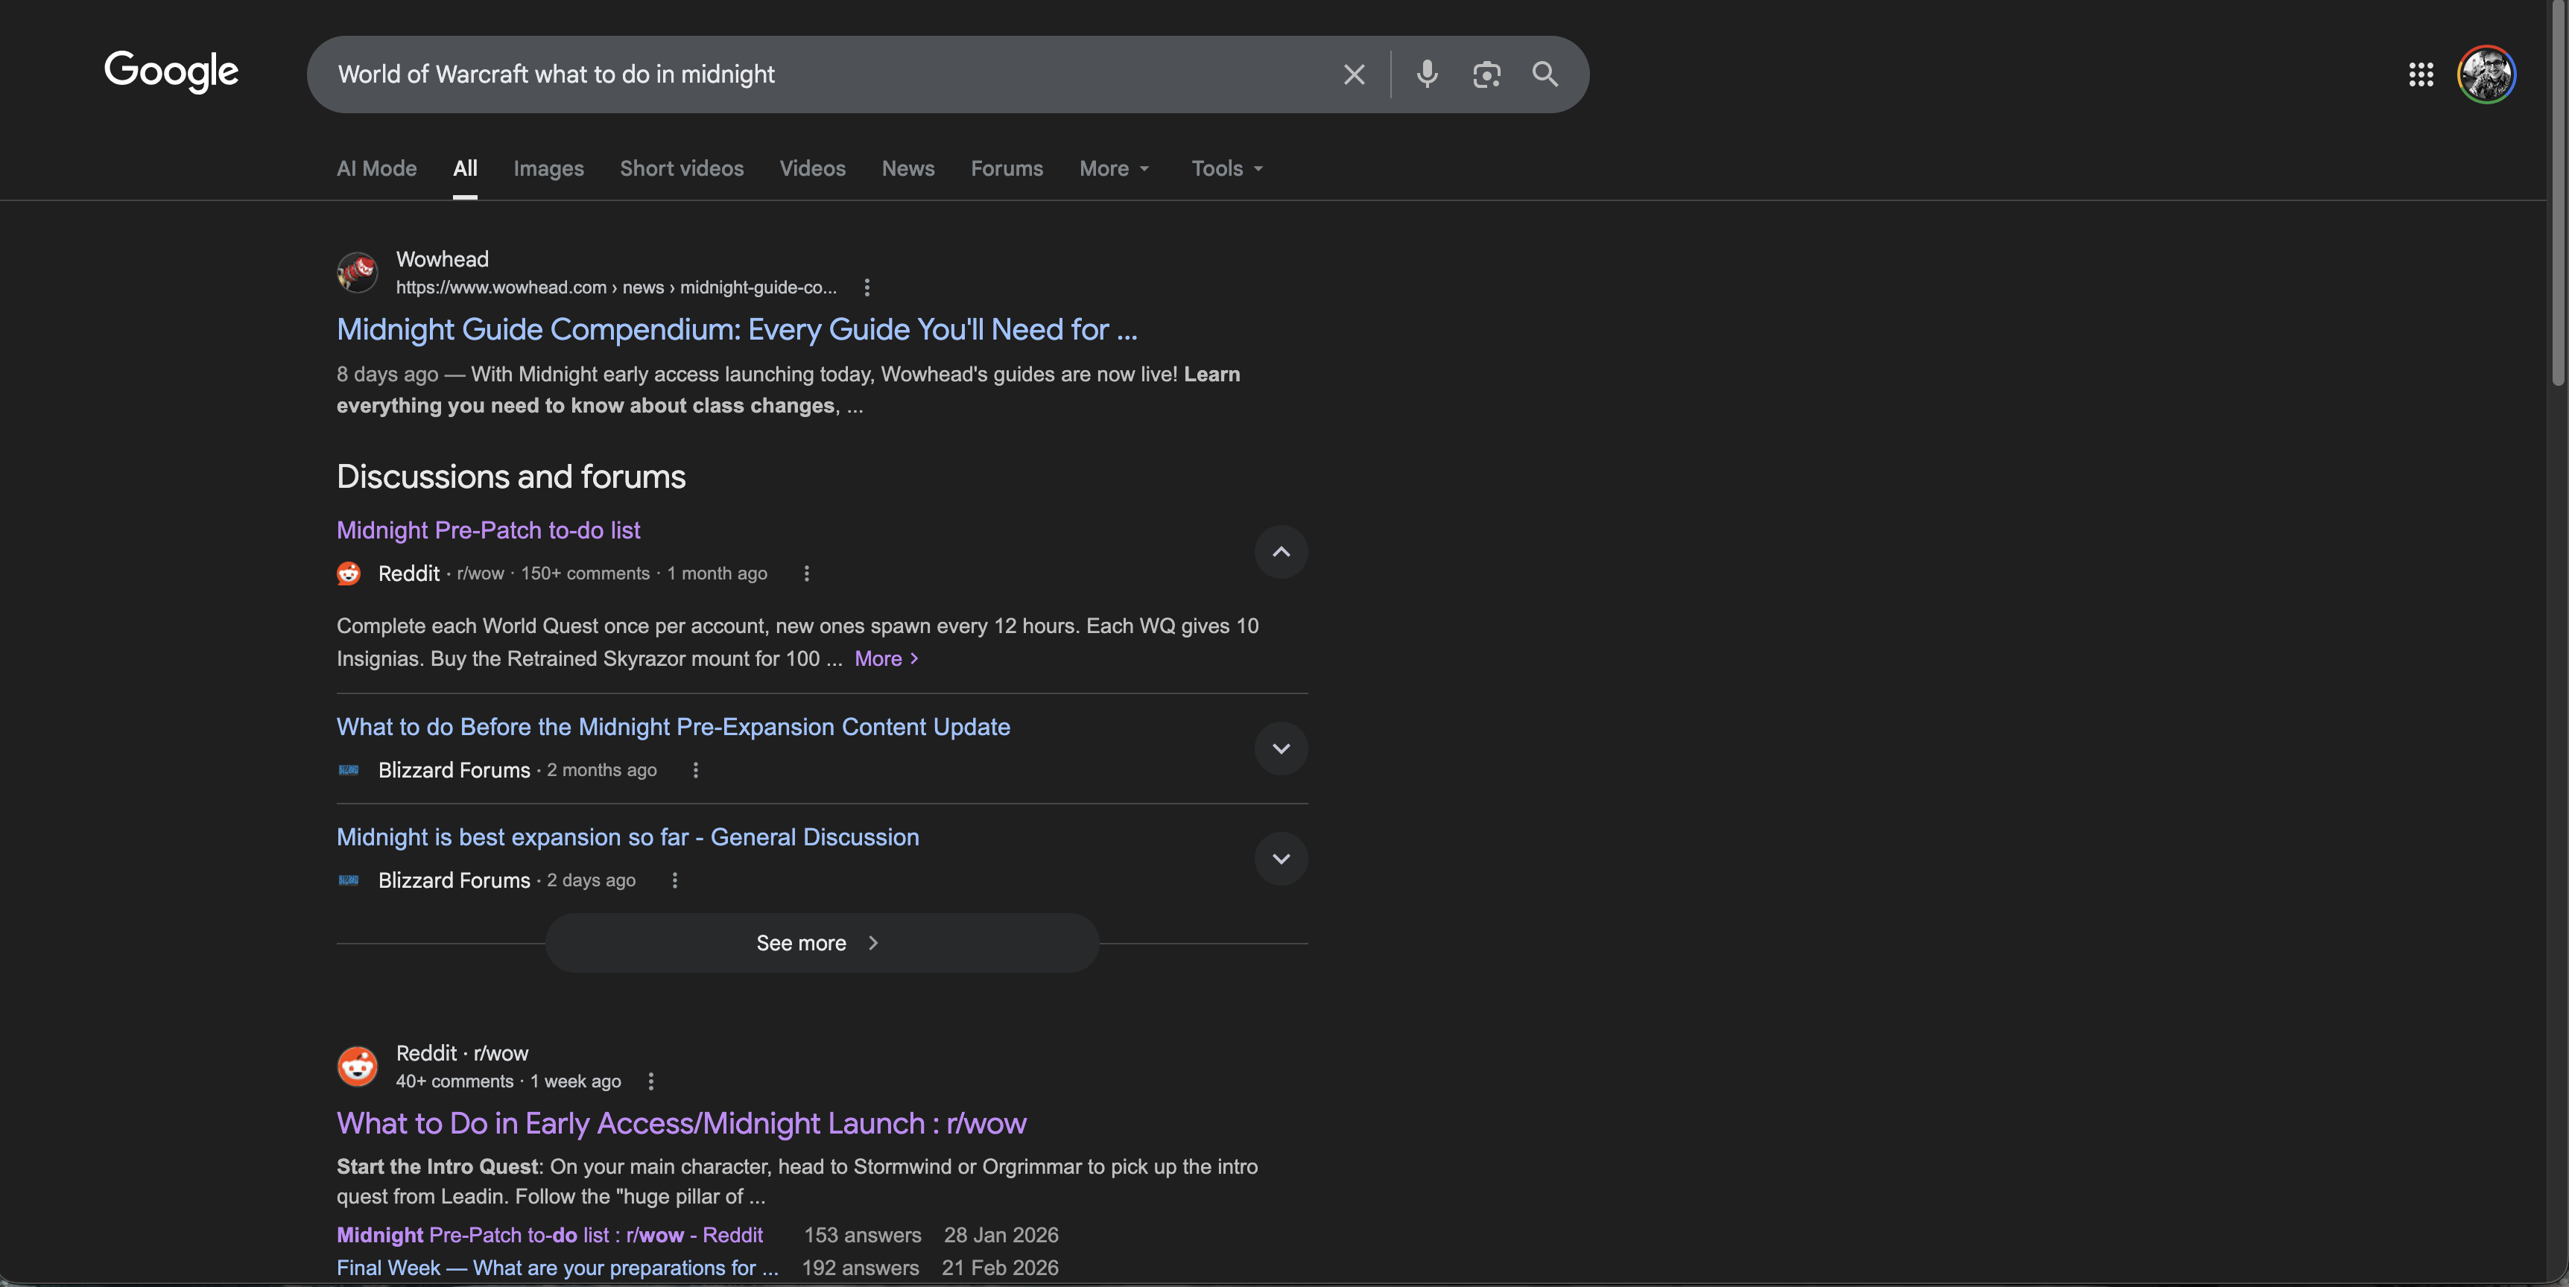Click the voice search microphone icon
The height and width of the screenshot is (1287, 2569).
(1426, 74)
